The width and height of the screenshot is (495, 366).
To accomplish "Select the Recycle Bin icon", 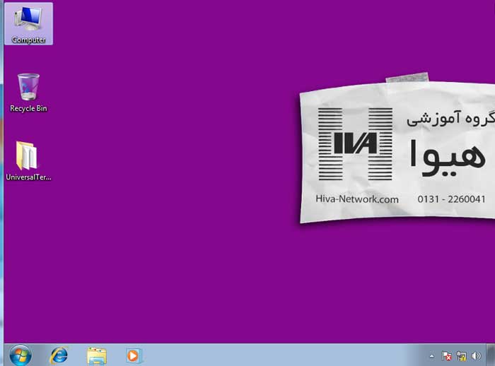I will coord(28,93).
